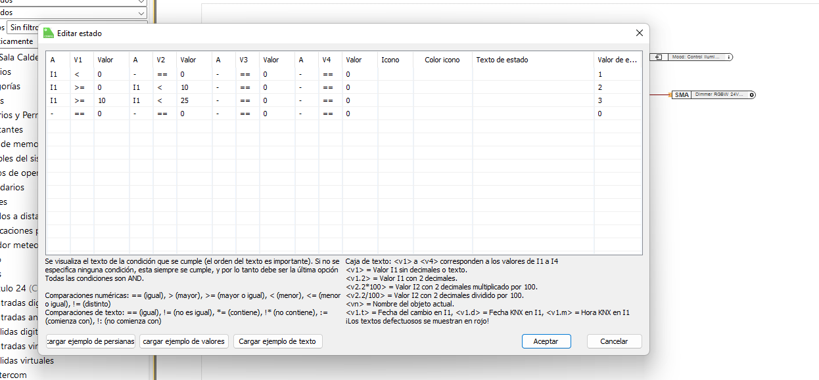Click the Mood: Control Ilumi... node label
The height and width of the screenshot is (380, 819).
click(x=695, y=57)
